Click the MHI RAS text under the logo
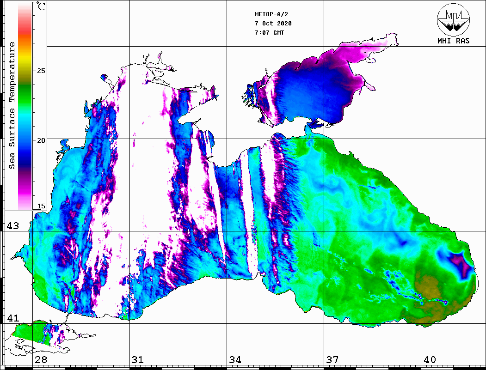 coord(453,41)
